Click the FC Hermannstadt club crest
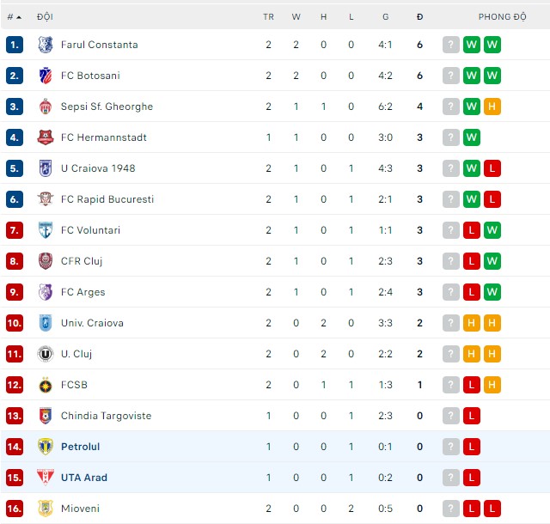 (x=46, y=137)
